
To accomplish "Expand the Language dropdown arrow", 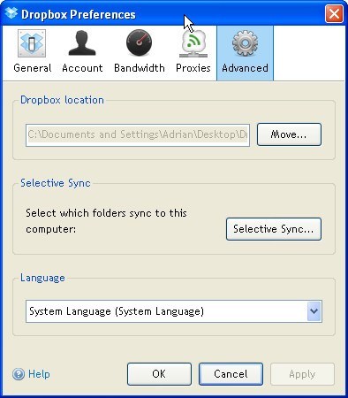I will [314, 311].
